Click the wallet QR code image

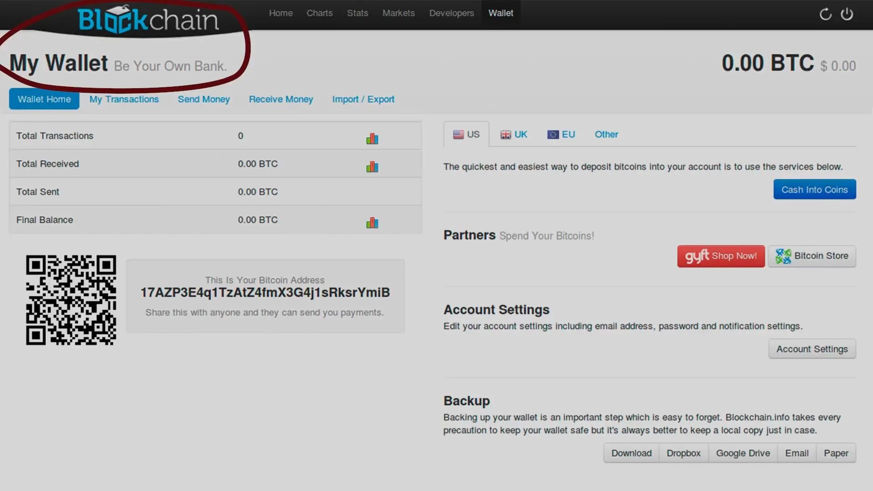point(71,300)
